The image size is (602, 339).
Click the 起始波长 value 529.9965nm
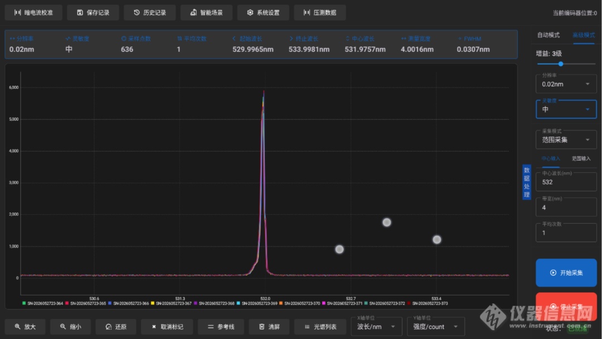[x=253, y=49]
